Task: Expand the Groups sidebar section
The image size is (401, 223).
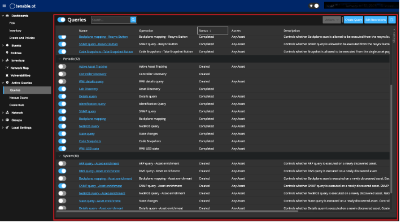Action: (x=3, y=120)
